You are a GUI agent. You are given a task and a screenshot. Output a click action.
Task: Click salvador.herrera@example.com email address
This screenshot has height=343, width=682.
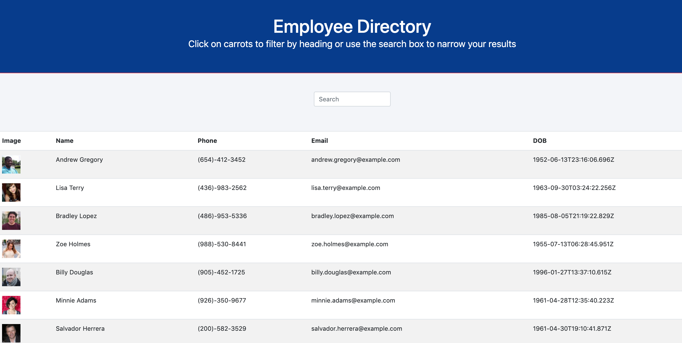[x=356, y=328]
